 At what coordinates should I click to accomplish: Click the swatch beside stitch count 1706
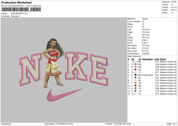[136, 67]
